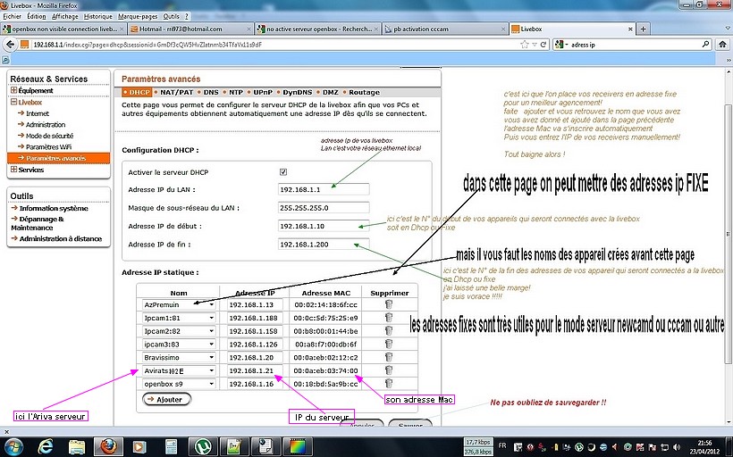Click trash icon for ipcam3:83 row

[388, 345]
